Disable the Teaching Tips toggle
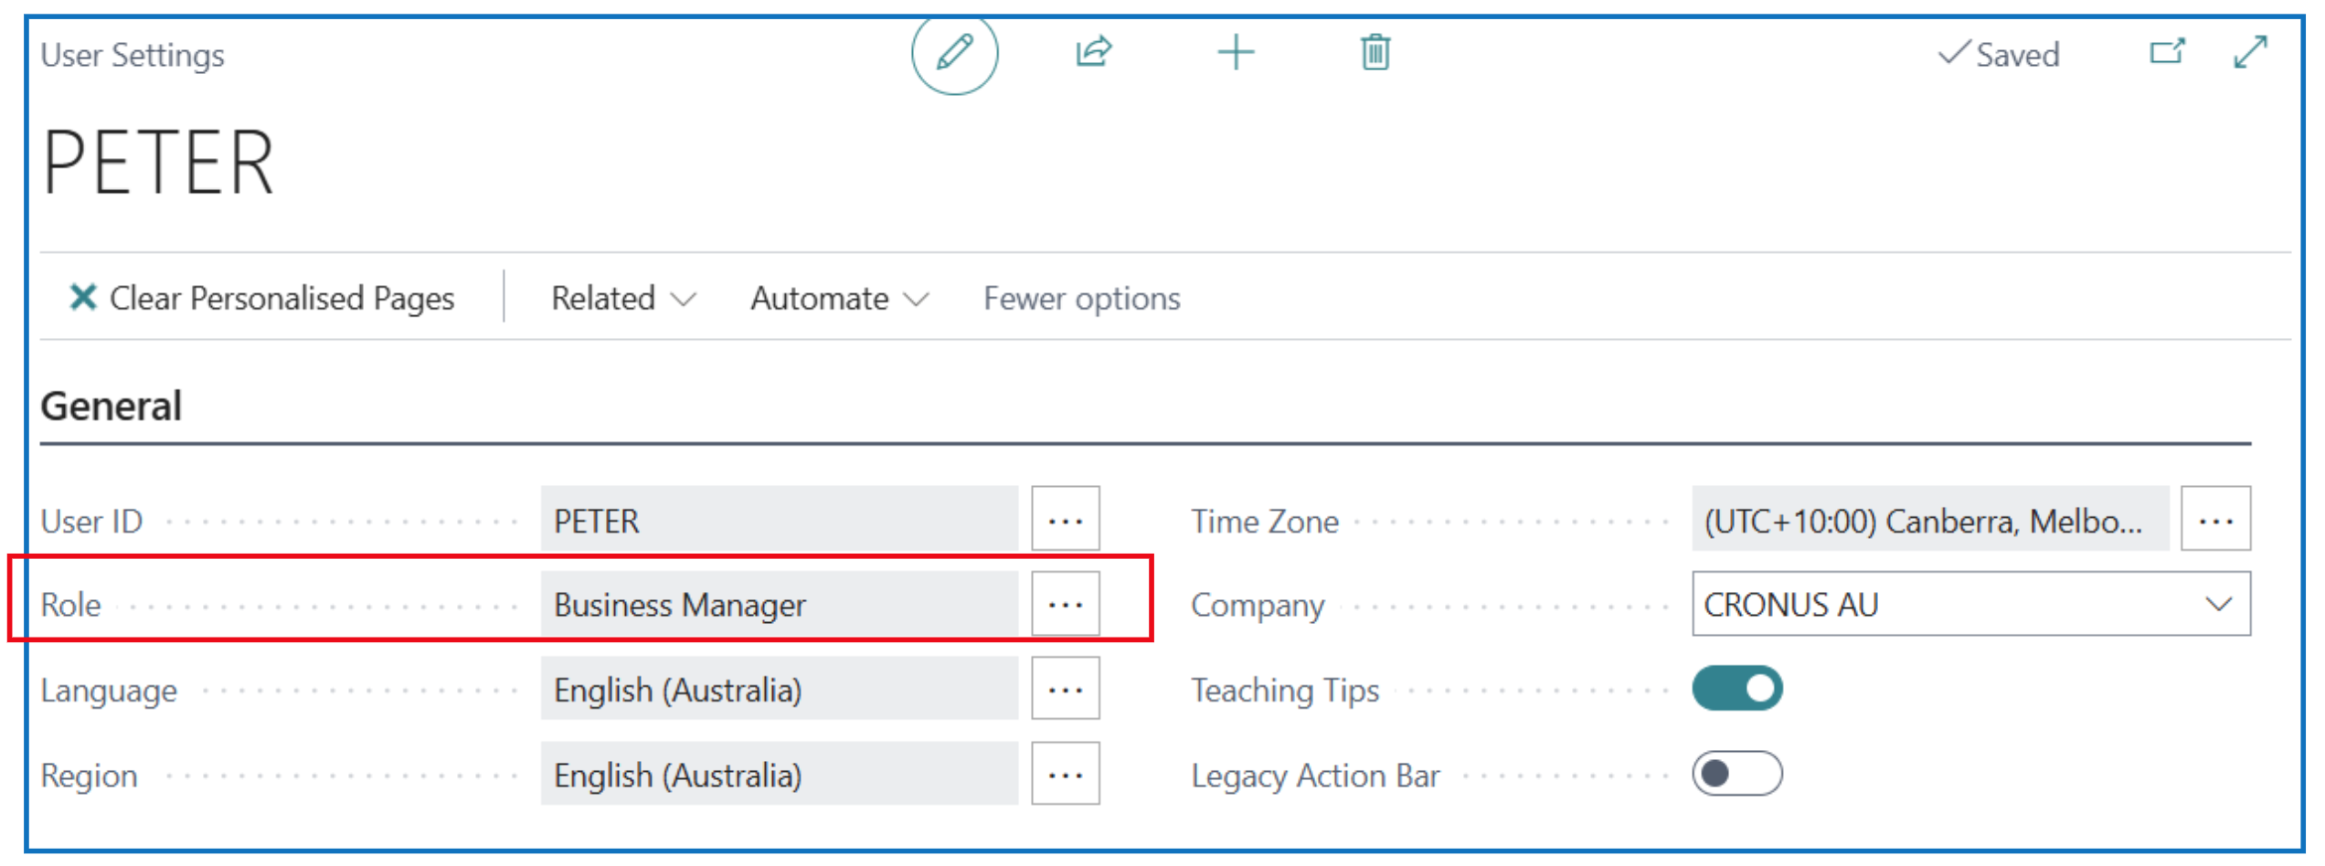The height and width of the screenshot is (866, 2325). click(x=1736, y=688)
